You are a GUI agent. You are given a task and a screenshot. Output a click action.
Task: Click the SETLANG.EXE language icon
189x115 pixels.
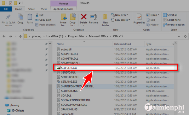[59, 81]
